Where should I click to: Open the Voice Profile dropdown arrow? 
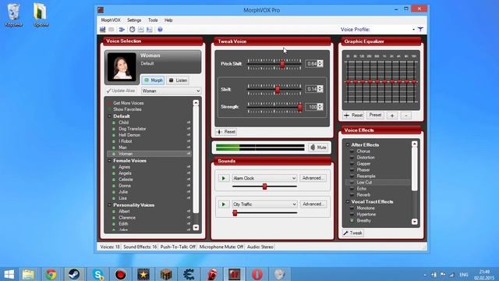[413, 30]
